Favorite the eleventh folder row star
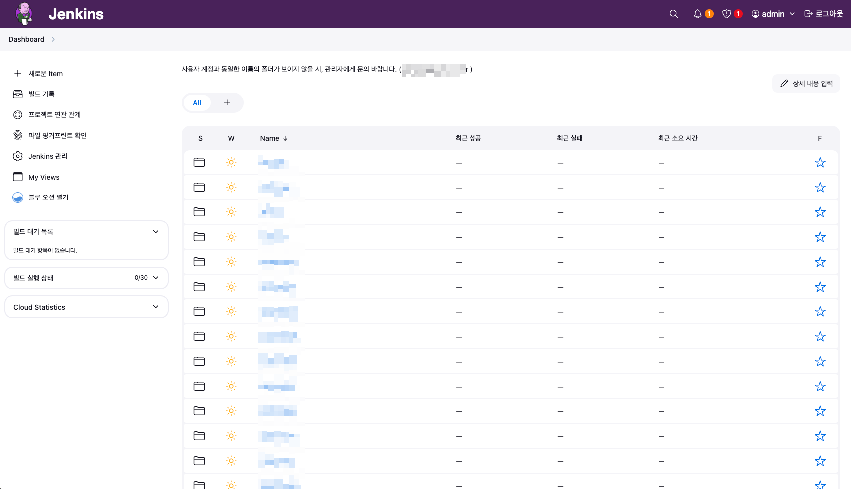The width and height of the screenshot is (851, 489). point(820,411)
